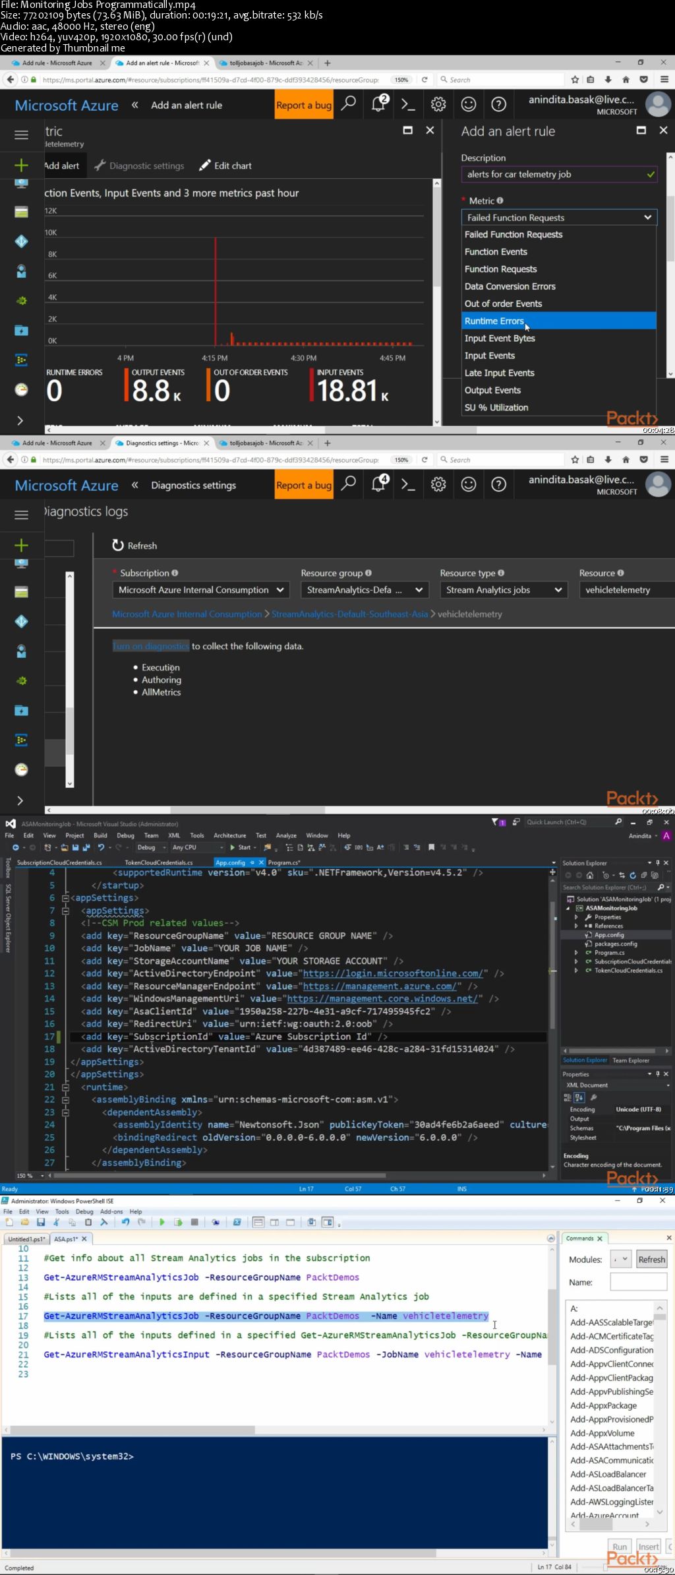The height and width of the screenshot is (1575, 675).
Task: Click Collapse All icon in Solution Explorer toolbar
Action: coord(644,875)
